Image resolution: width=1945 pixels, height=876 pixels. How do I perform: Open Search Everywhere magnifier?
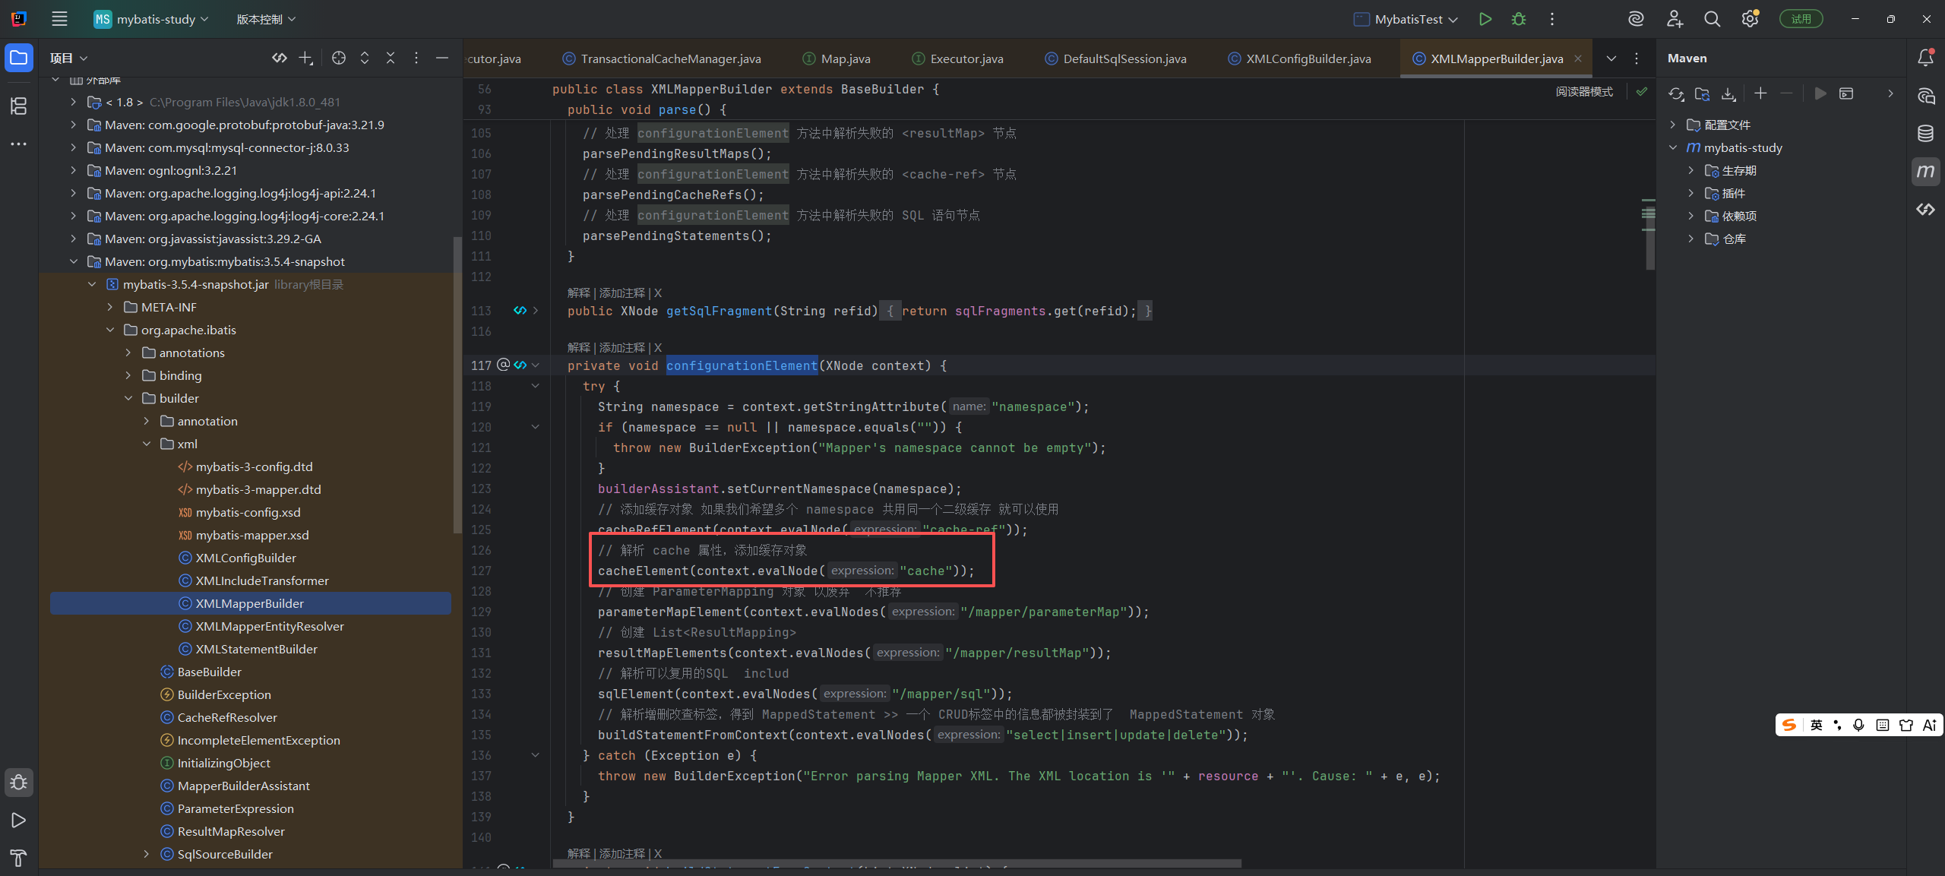pyautogui.click(x=1712, y=19)
